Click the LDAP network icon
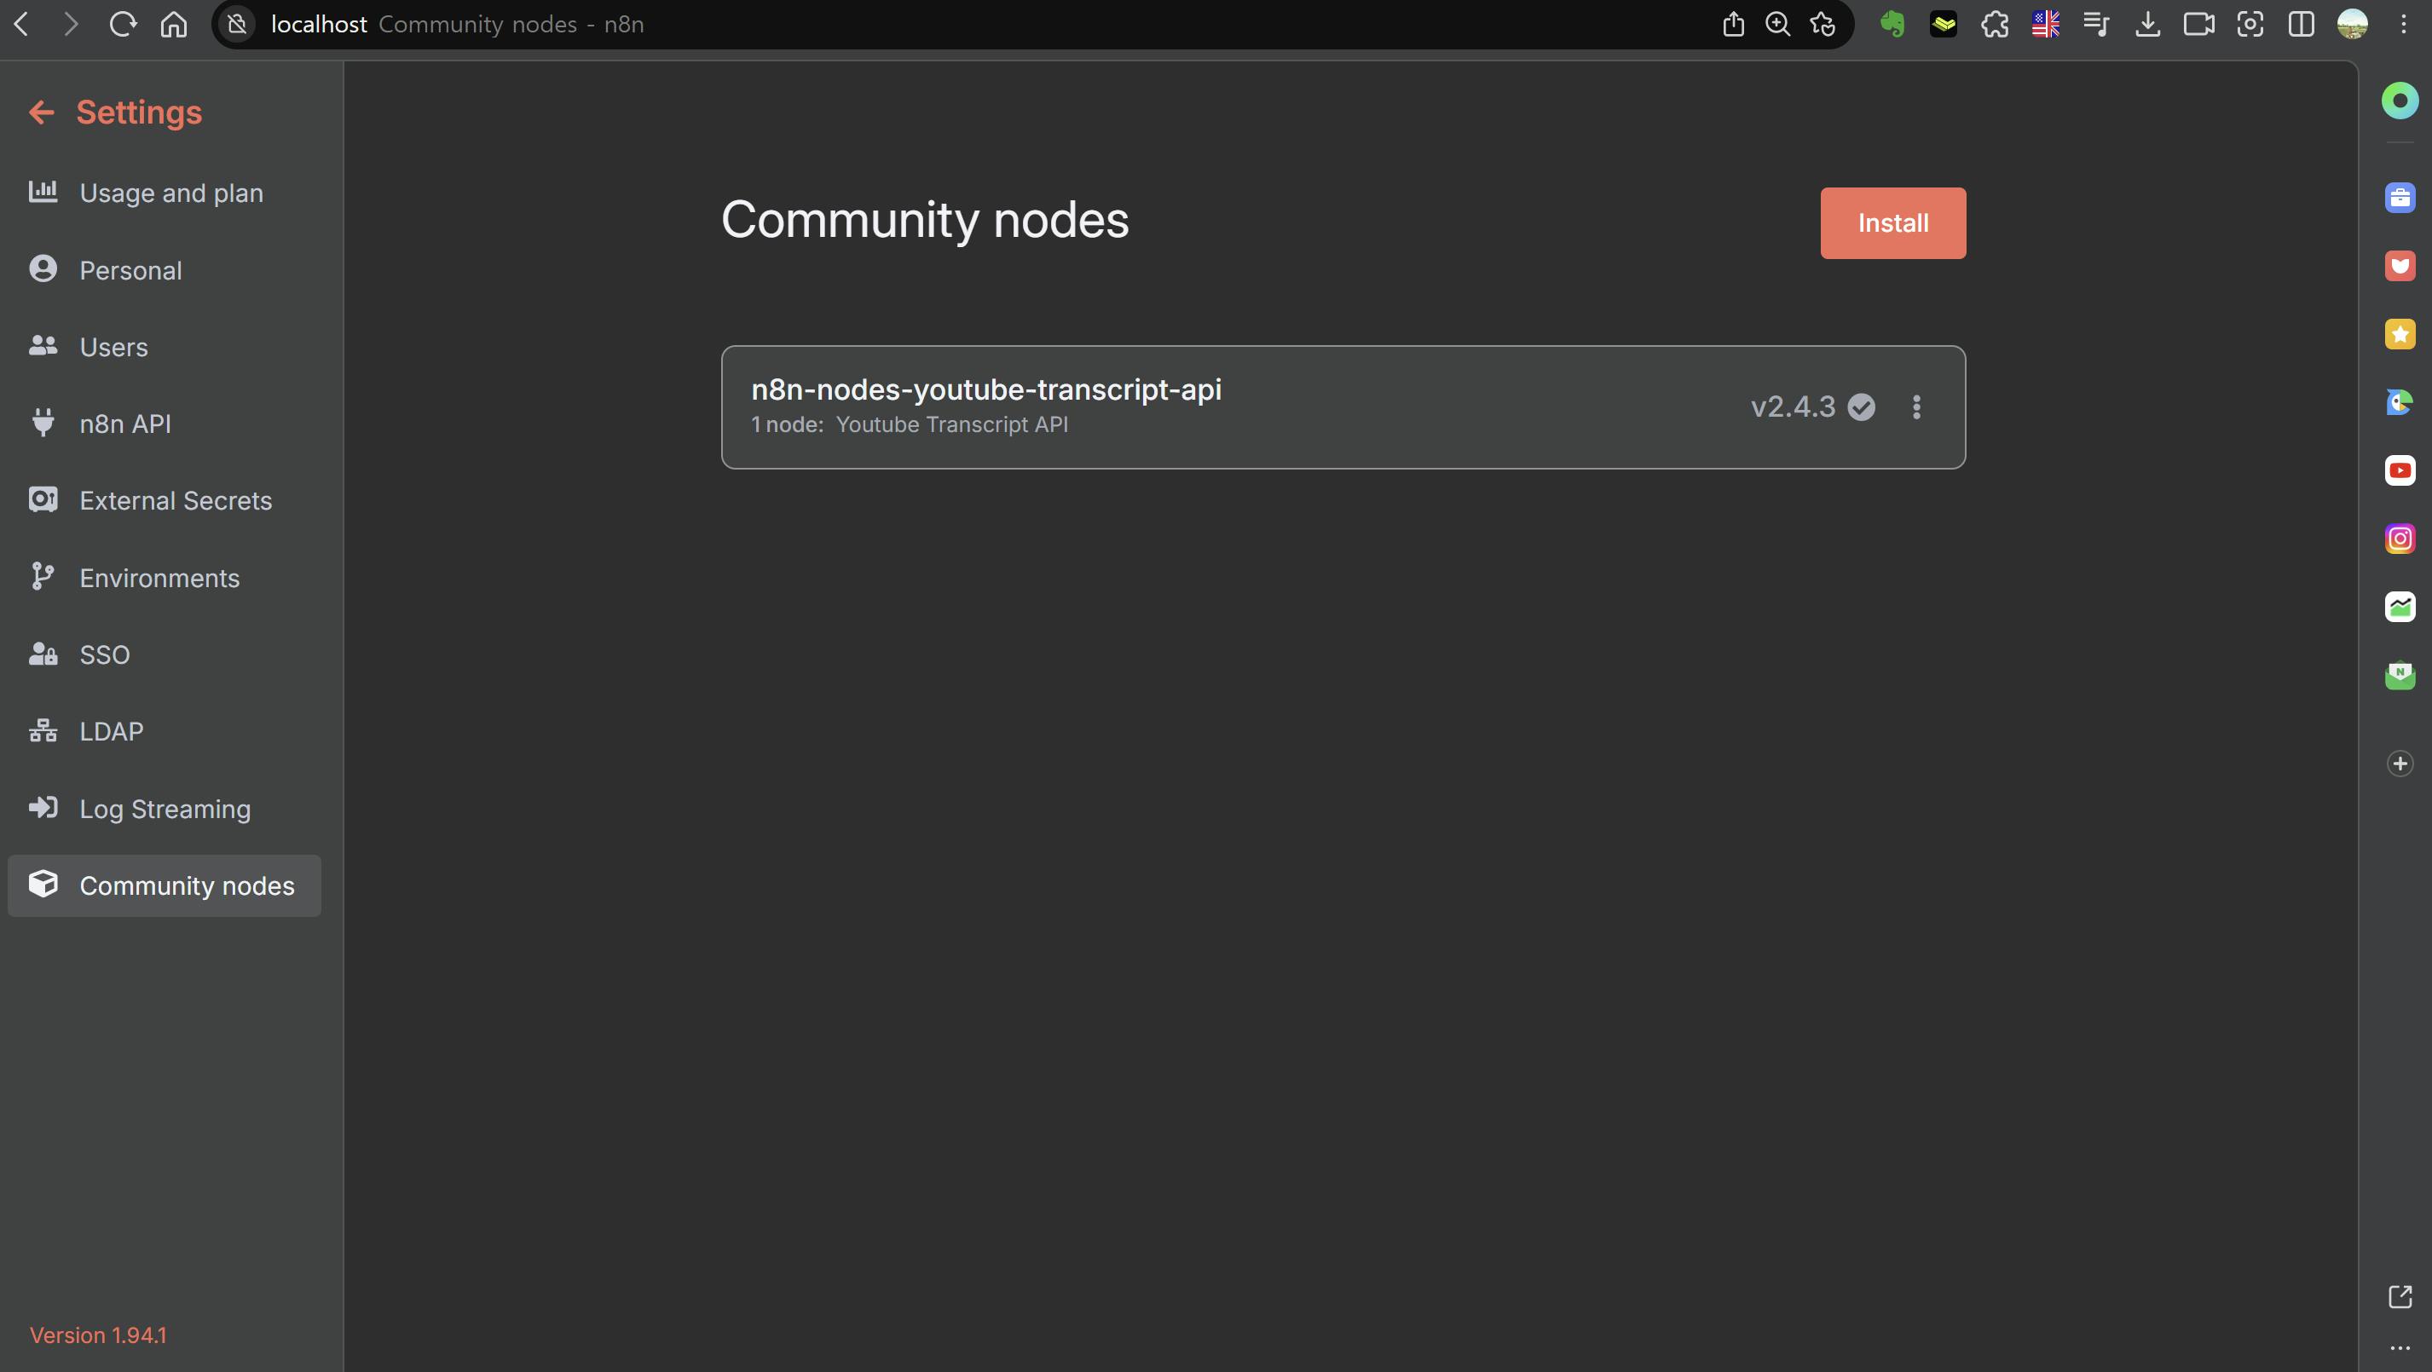This screenshot has height=1372, width=2432. tap(43, 730)
